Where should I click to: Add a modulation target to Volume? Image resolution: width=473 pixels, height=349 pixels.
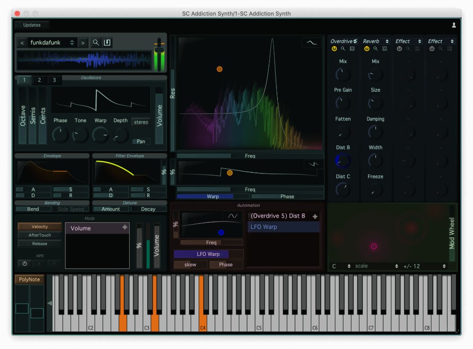click(125, 227)
